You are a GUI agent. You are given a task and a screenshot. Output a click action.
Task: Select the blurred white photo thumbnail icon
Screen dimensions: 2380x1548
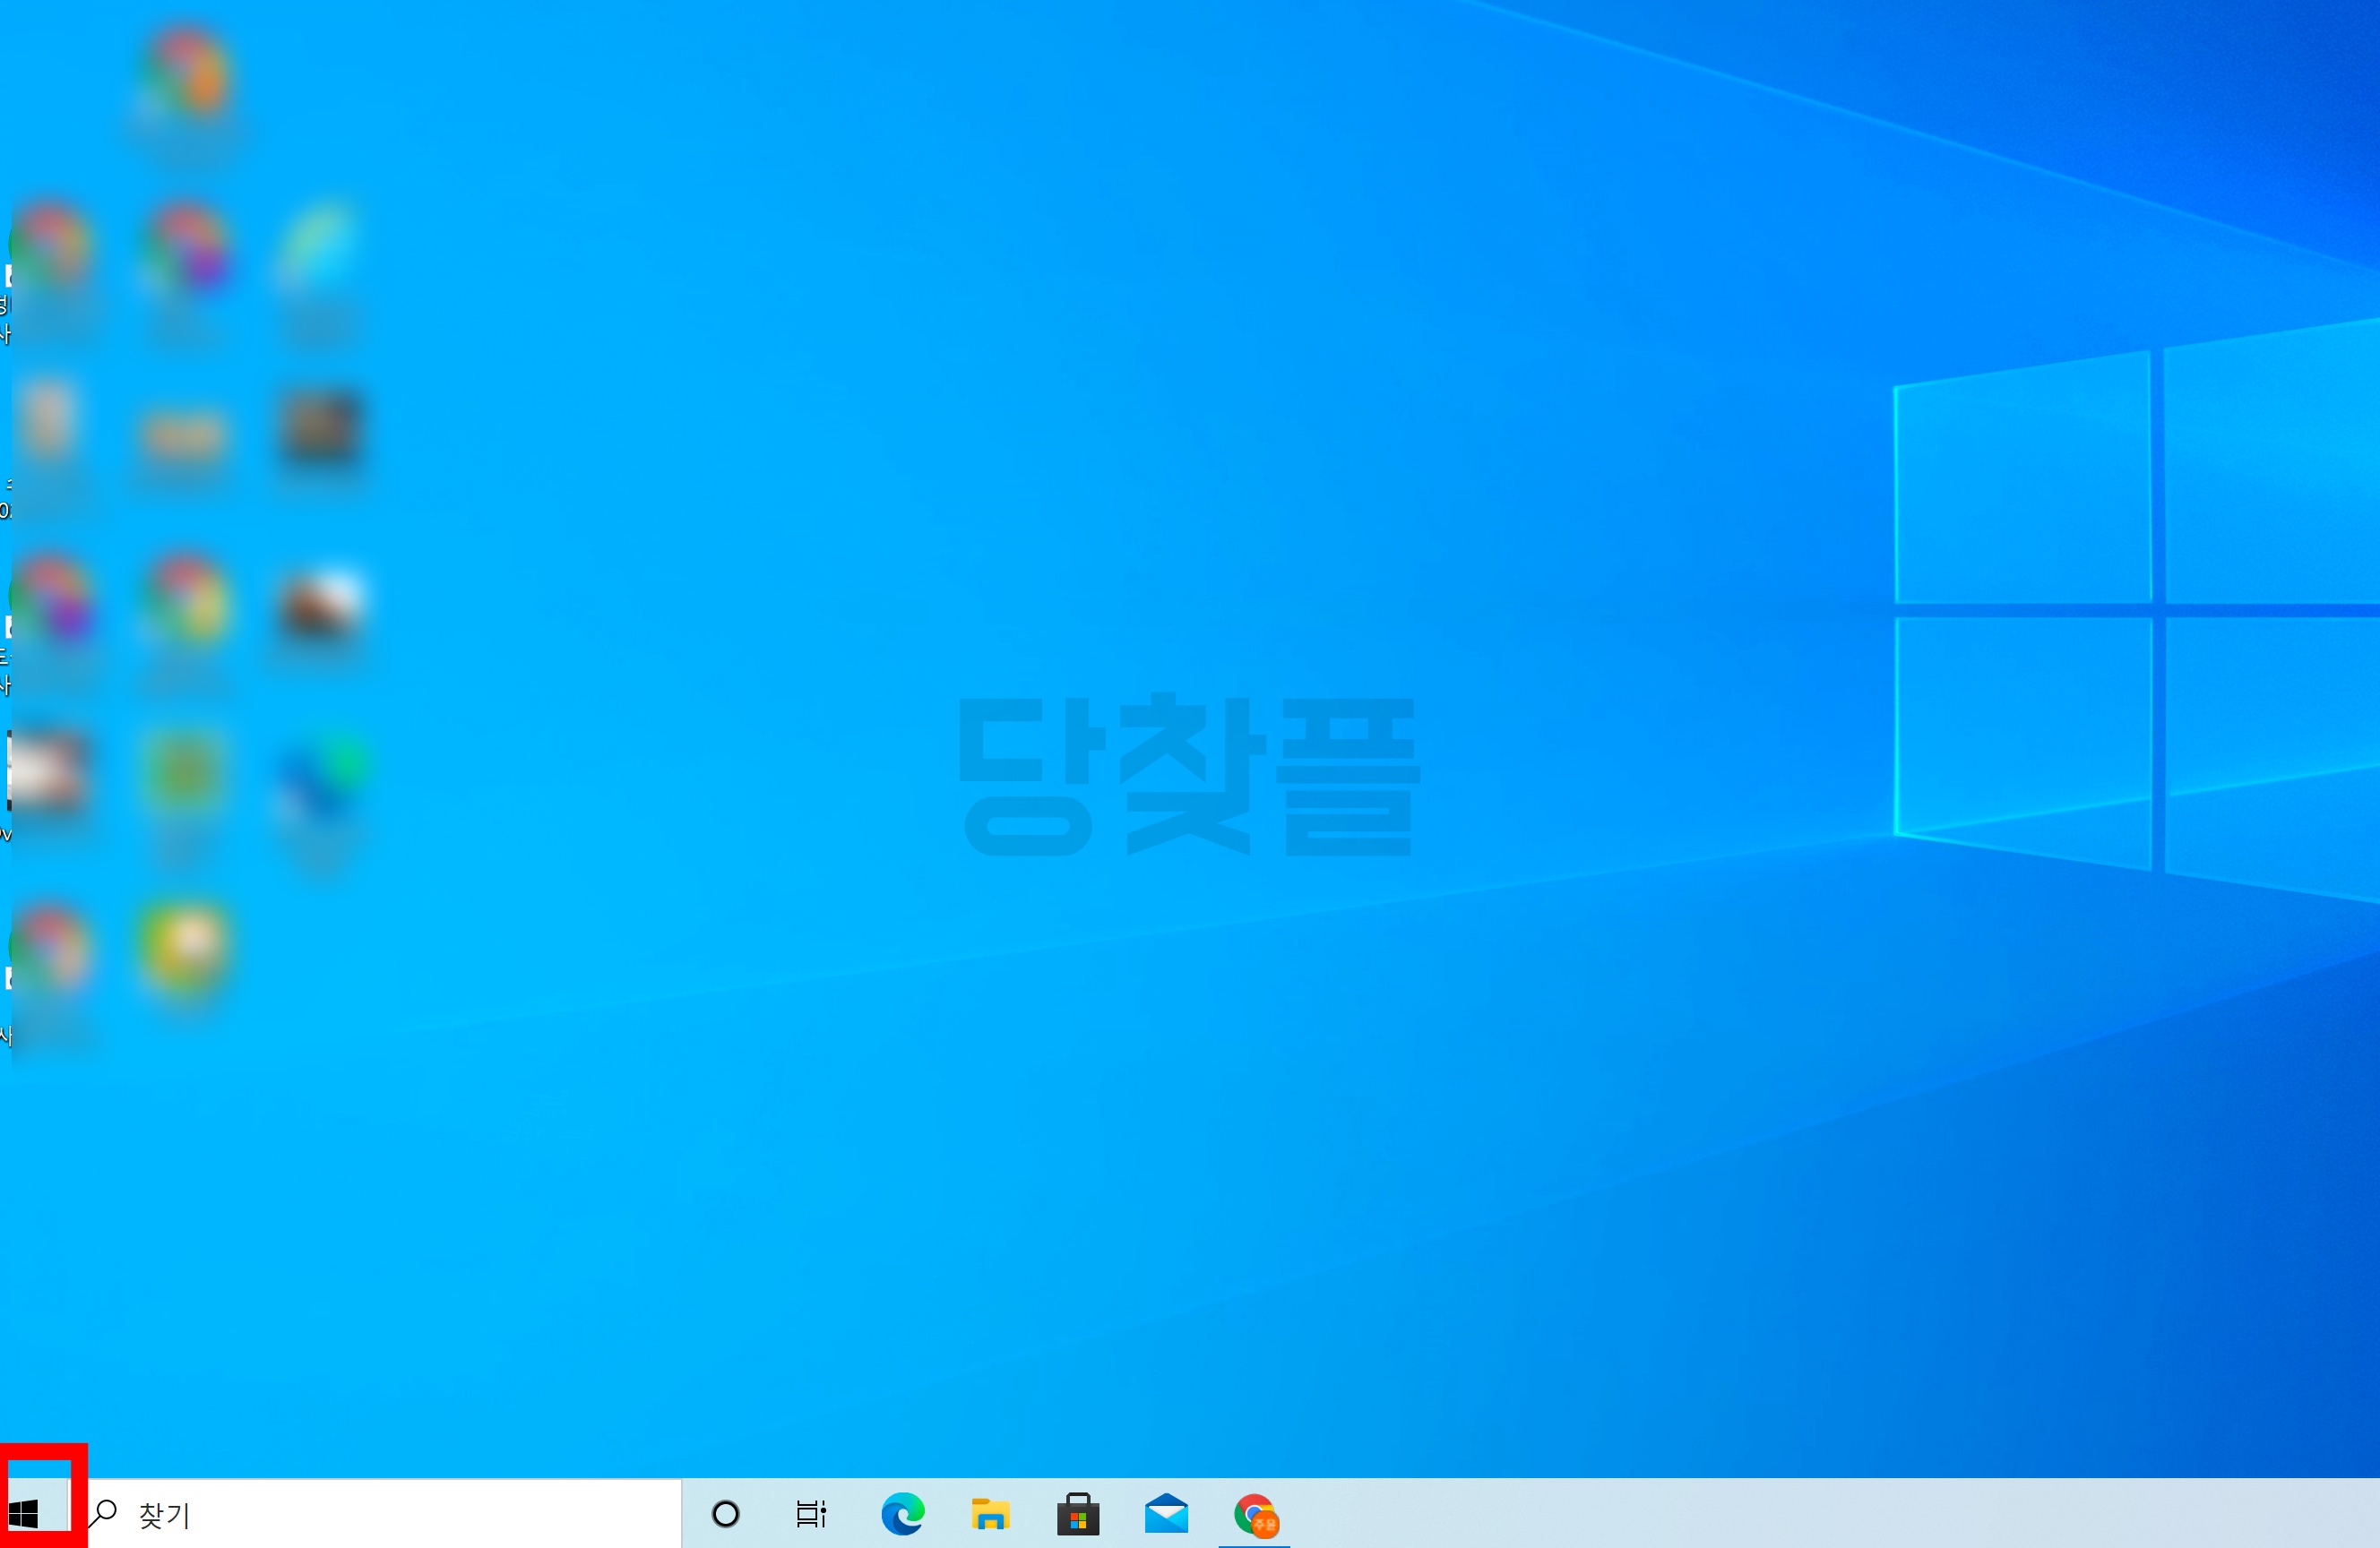[x=47, y=772]
